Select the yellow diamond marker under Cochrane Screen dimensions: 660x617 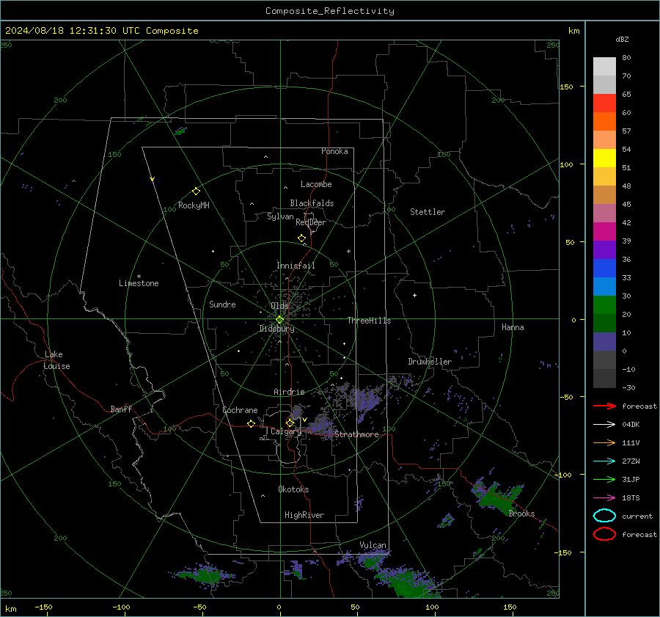coord(252,424)
